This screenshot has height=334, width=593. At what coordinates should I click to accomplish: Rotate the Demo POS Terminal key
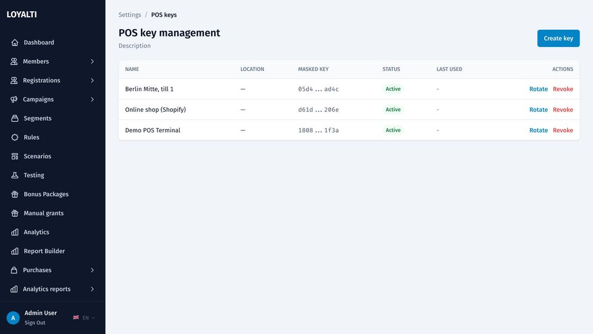(538, 130)
